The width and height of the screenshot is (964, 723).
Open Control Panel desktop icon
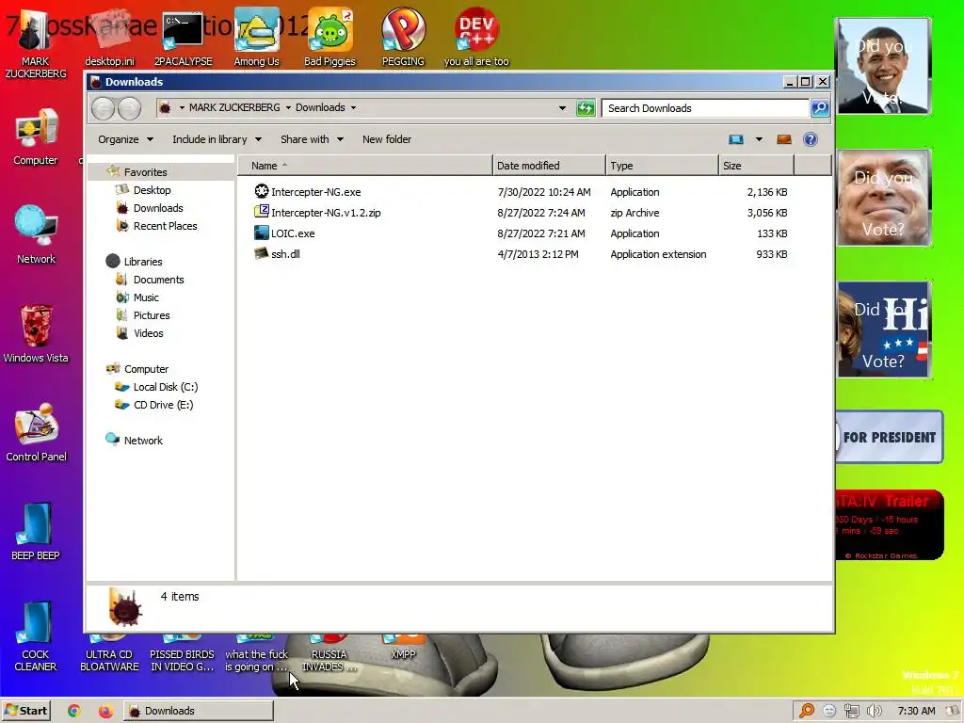point(36,432)
